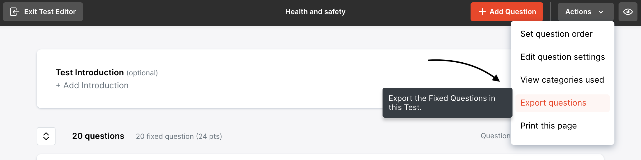Click the Health and safety test title
This screenshot has height=160, width=641.
click(315, 12)
